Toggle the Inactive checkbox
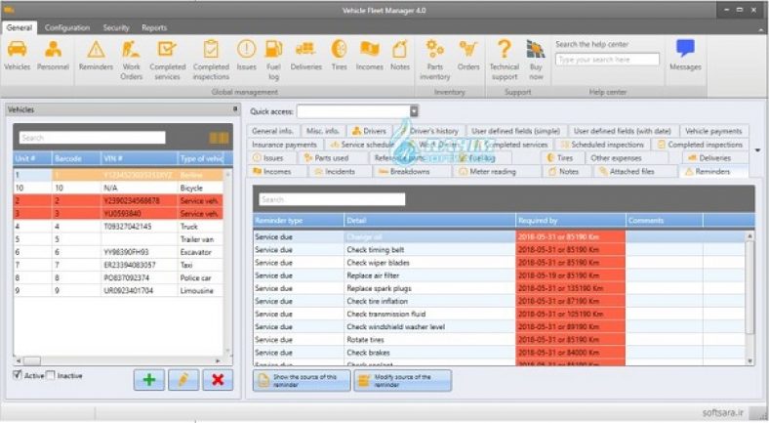 (x=50, y=375)
